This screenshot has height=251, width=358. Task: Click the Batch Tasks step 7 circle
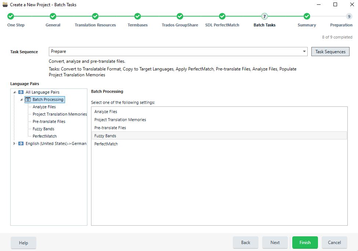pos(264,16)
